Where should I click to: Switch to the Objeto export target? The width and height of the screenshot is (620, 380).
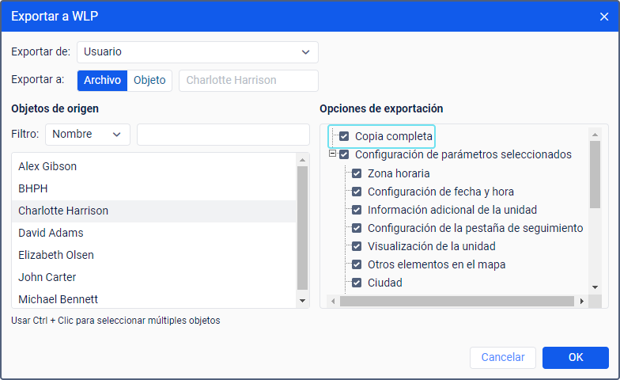pos(149,81)
